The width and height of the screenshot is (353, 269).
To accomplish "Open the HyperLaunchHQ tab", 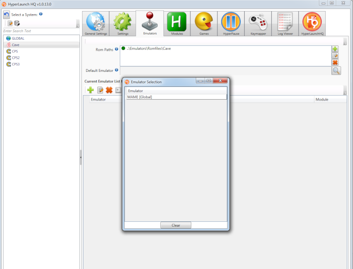I will 312,24.
